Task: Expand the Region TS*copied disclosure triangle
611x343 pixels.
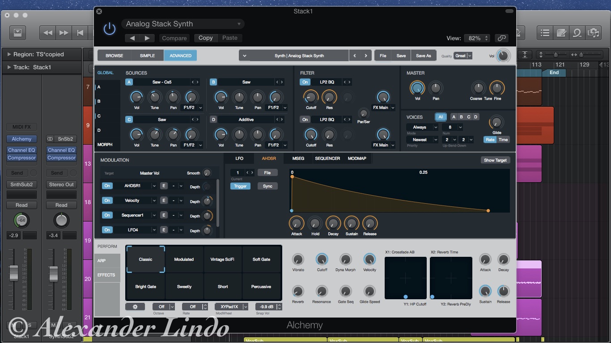Action: point(8,54)
